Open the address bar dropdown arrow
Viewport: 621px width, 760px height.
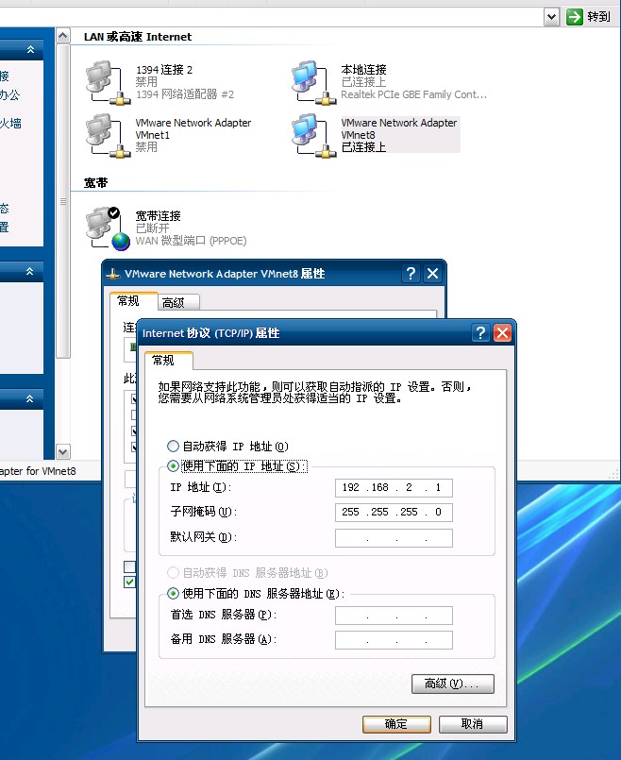tap(551, 17)
